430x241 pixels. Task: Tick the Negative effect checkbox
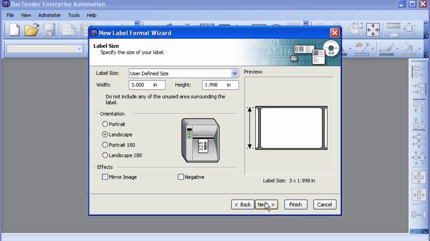tap(181, 177)
